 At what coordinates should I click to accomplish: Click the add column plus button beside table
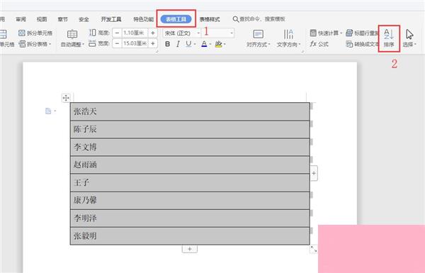[314, 173]
